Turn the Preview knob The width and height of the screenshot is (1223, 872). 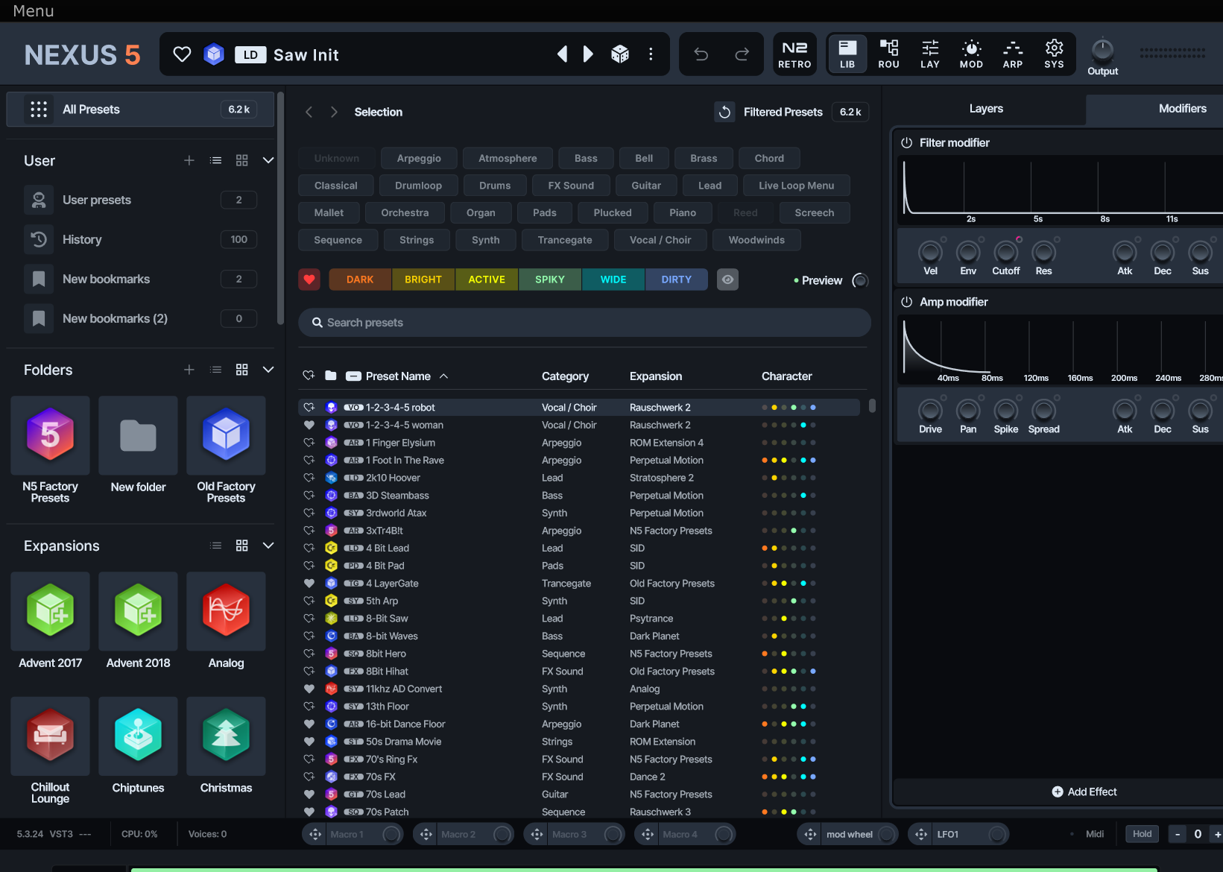coord(860,280)
